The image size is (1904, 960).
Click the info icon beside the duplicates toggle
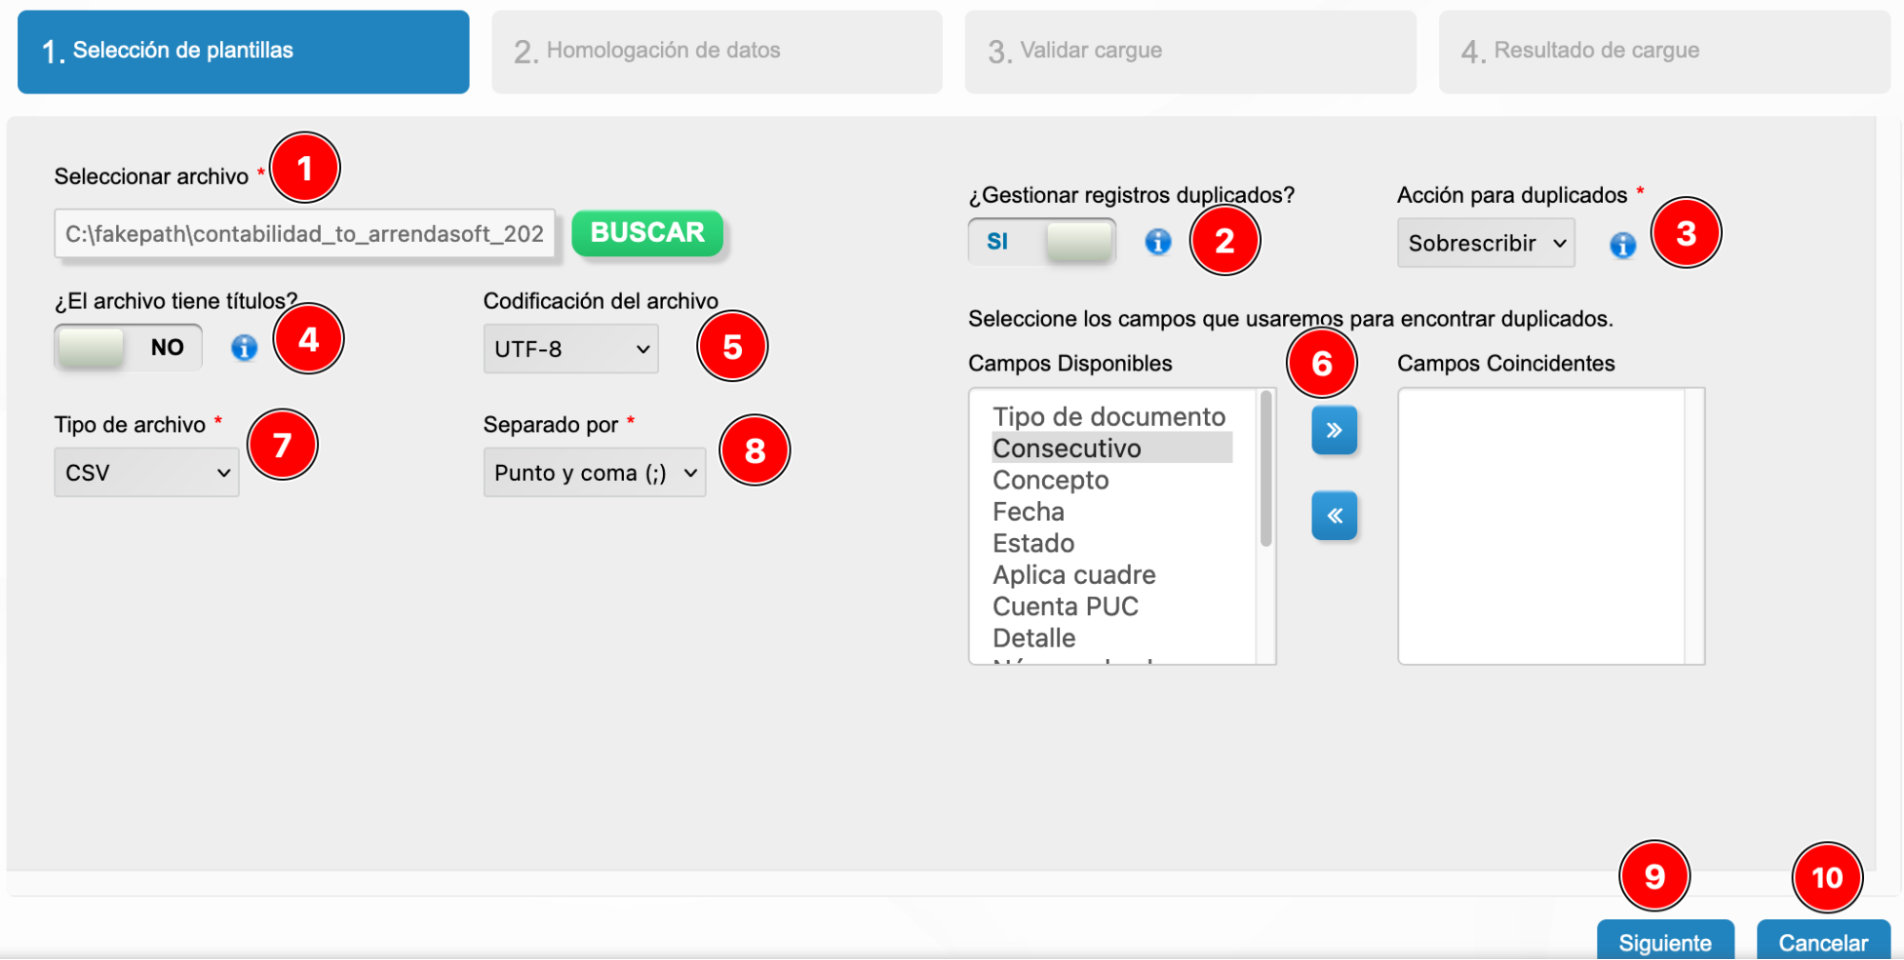coord(1158,243)
